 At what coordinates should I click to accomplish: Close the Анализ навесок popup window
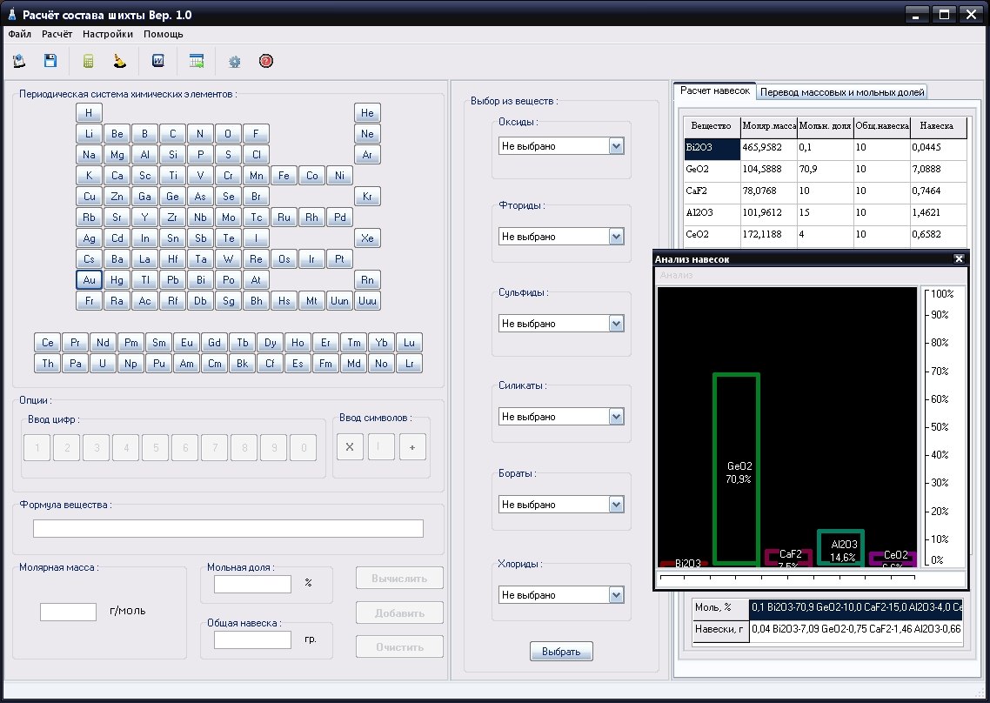coord(959,258)
